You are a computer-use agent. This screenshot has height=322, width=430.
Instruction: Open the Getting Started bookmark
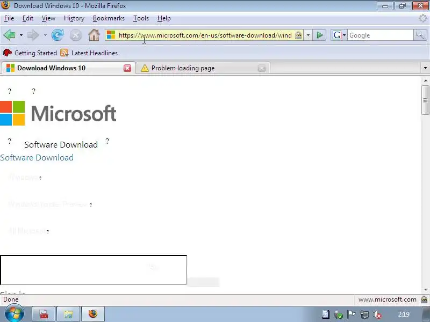coord(30,53)
